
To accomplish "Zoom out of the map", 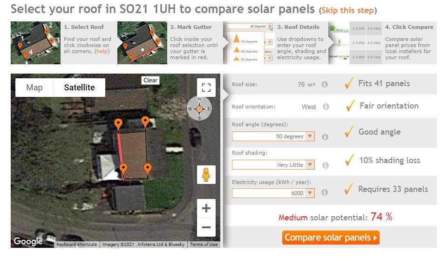I will click(206, 227).
